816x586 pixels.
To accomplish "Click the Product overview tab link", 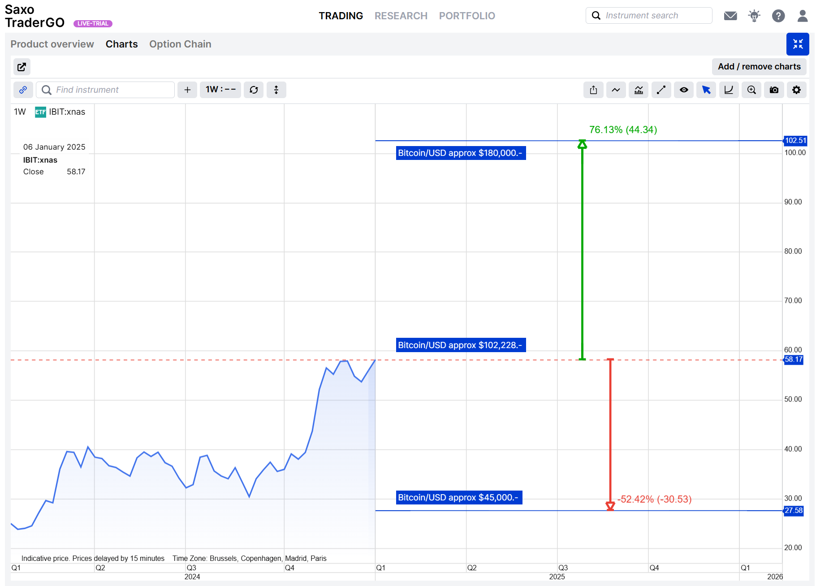I will (52, 44).
